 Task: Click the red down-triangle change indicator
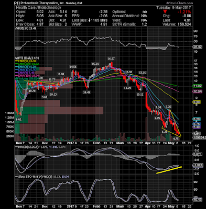point(165,12)
